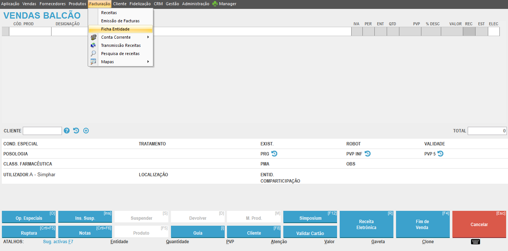Select Transmissão Receitas from the menu

pyautogui.click(x=121, y=45)
